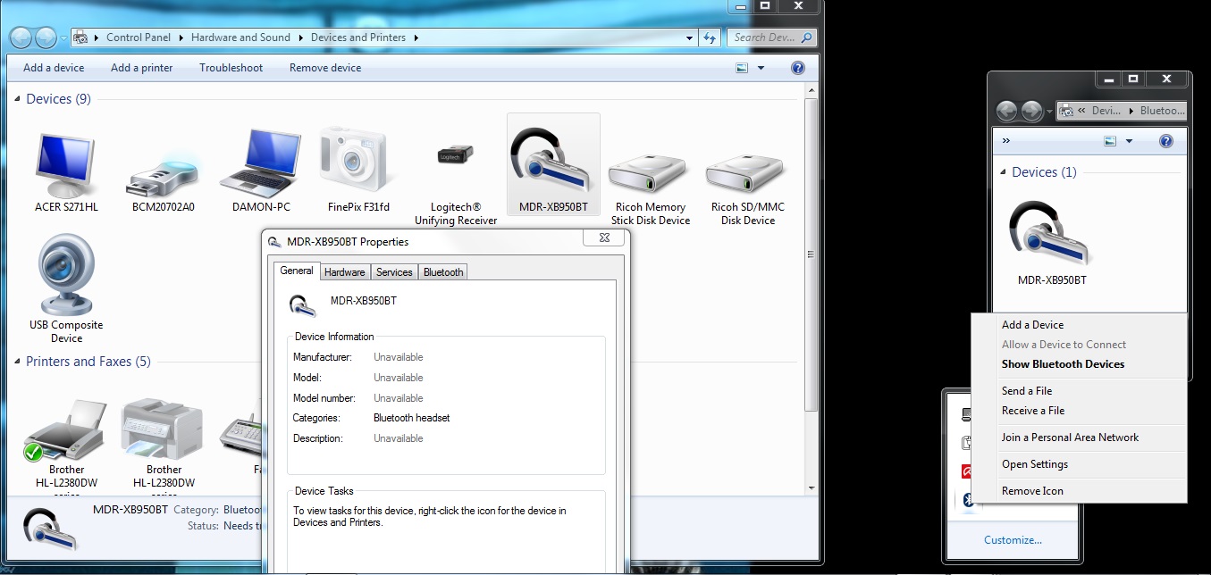Open address bar history dropdown

(x=689, y=37)
